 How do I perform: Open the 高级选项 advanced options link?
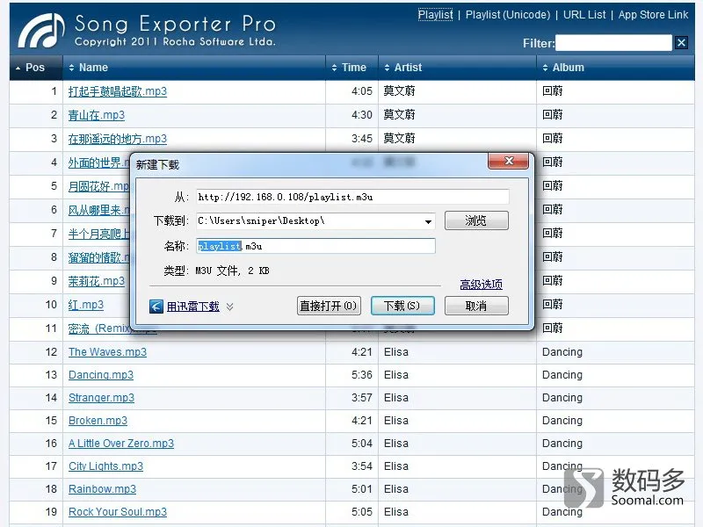tap(481, 284)
